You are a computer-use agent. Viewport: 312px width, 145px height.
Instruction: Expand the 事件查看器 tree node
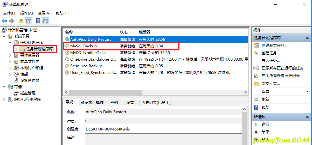click(x=10, y=55)
